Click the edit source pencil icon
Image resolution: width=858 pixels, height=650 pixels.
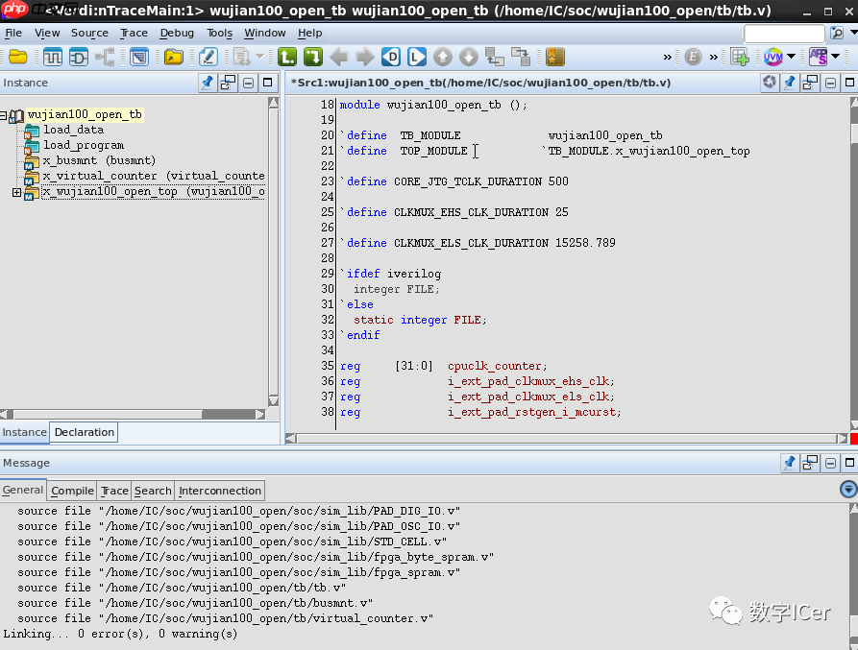[208, 57]
